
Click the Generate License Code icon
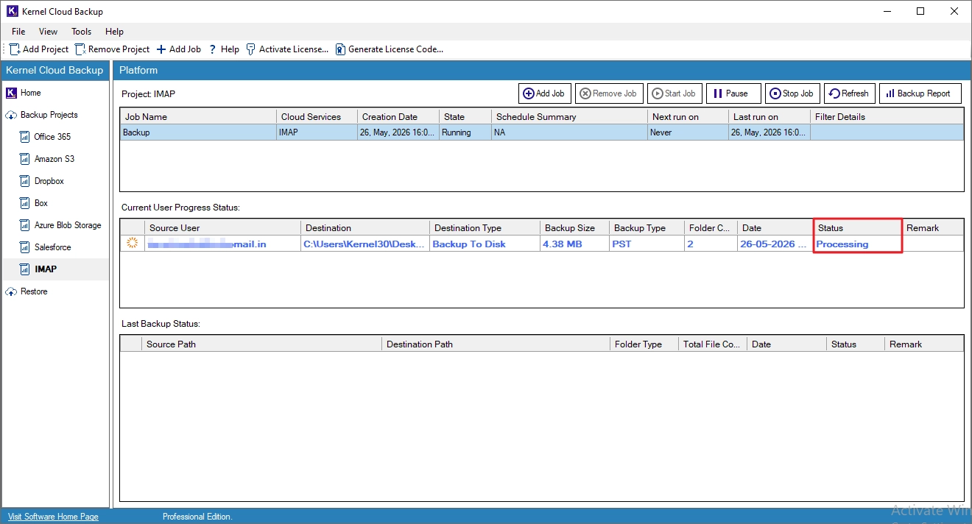[340, 49]
